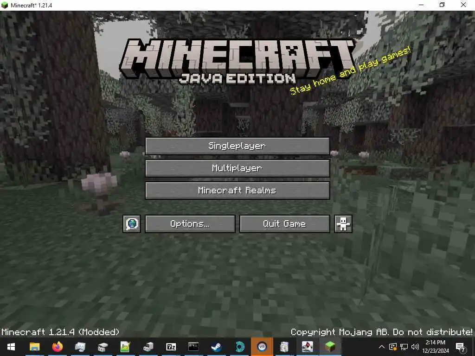
Task: Switch to the Minecraft grass block taskbar icon
Action: 330,347
